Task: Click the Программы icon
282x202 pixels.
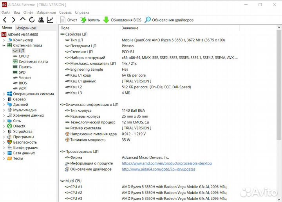Action: pyautogui.click(x=9, y=137)
